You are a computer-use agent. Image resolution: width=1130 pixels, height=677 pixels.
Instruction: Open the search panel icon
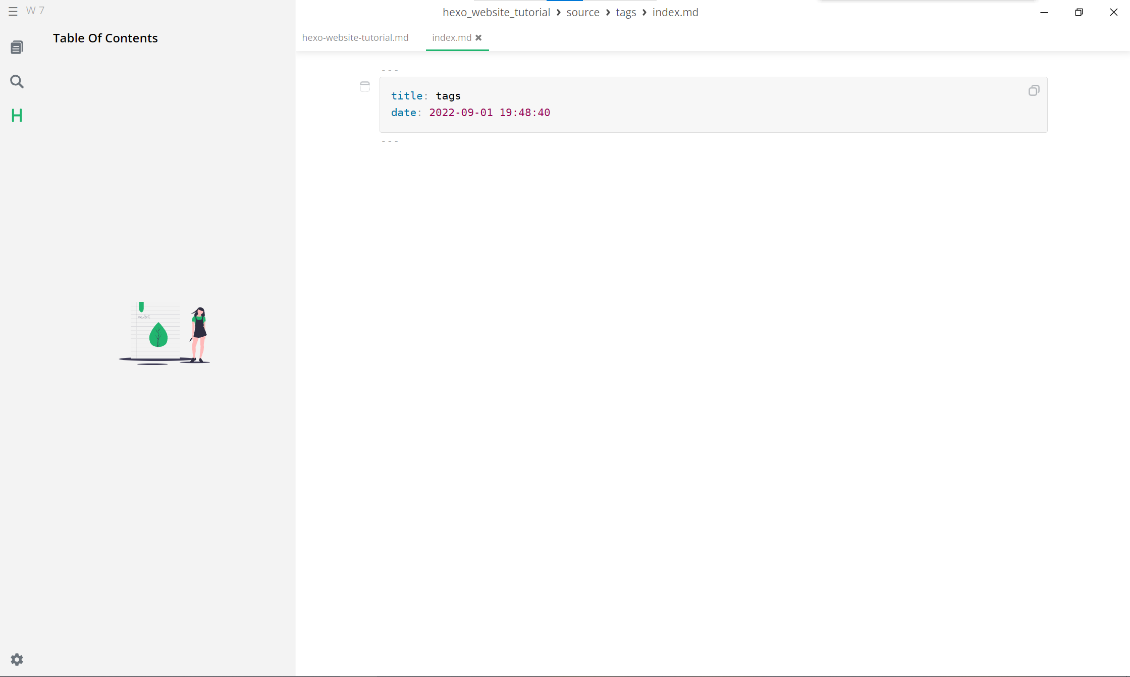(17, 81)
